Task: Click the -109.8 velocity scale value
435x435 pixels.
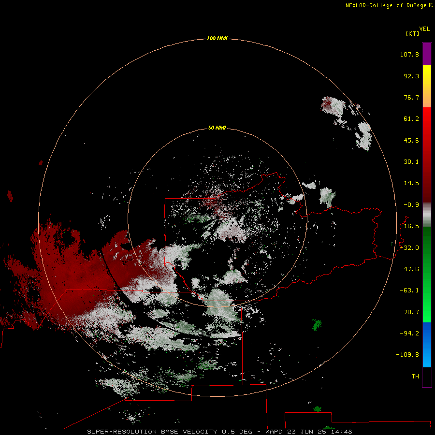Action: [408, 355]
